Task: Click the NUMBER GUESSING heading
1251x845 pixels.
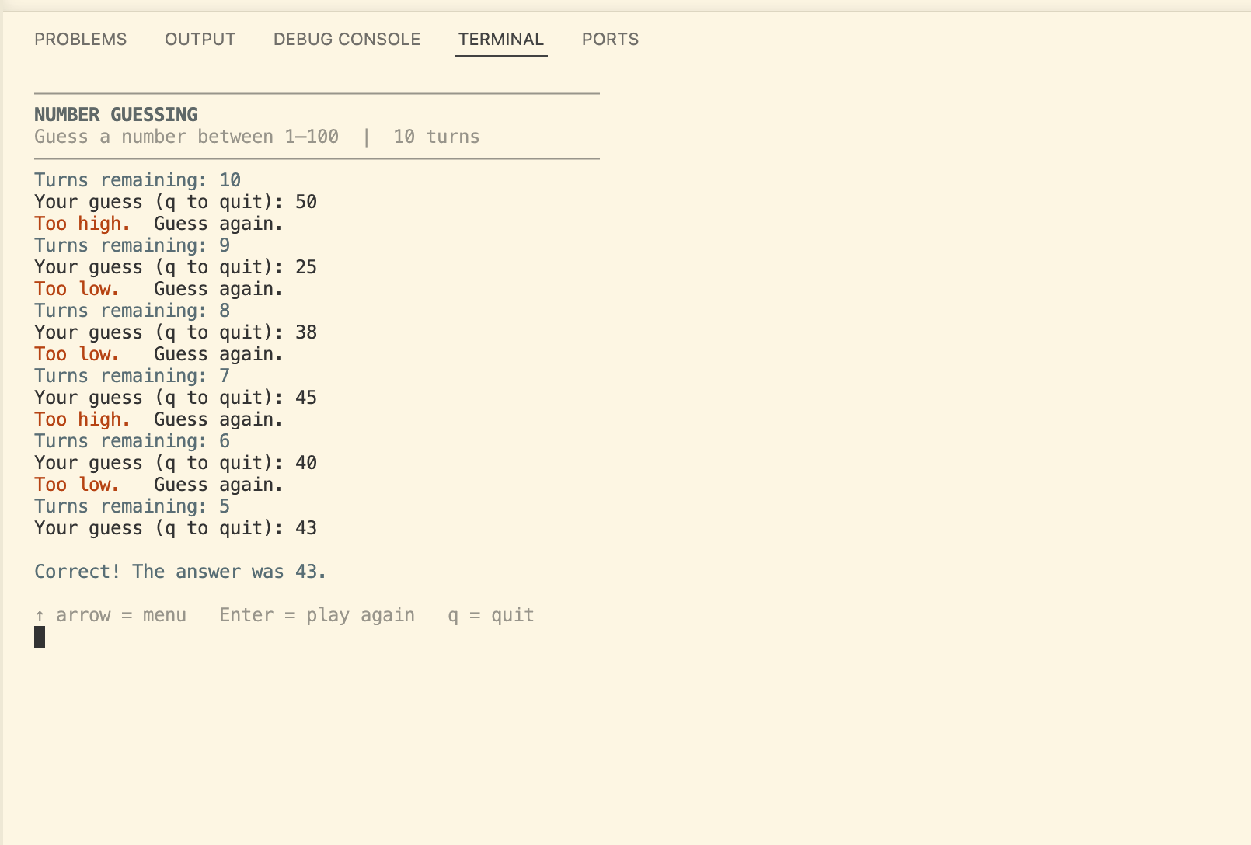Action: coord(116,115)
